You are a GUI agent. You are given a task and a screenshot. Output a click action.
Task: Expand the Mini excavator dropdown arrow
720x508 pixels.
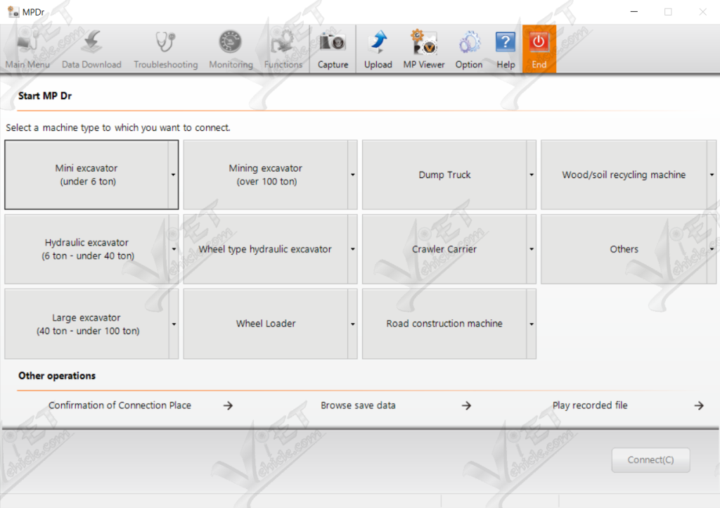(173, 175)
